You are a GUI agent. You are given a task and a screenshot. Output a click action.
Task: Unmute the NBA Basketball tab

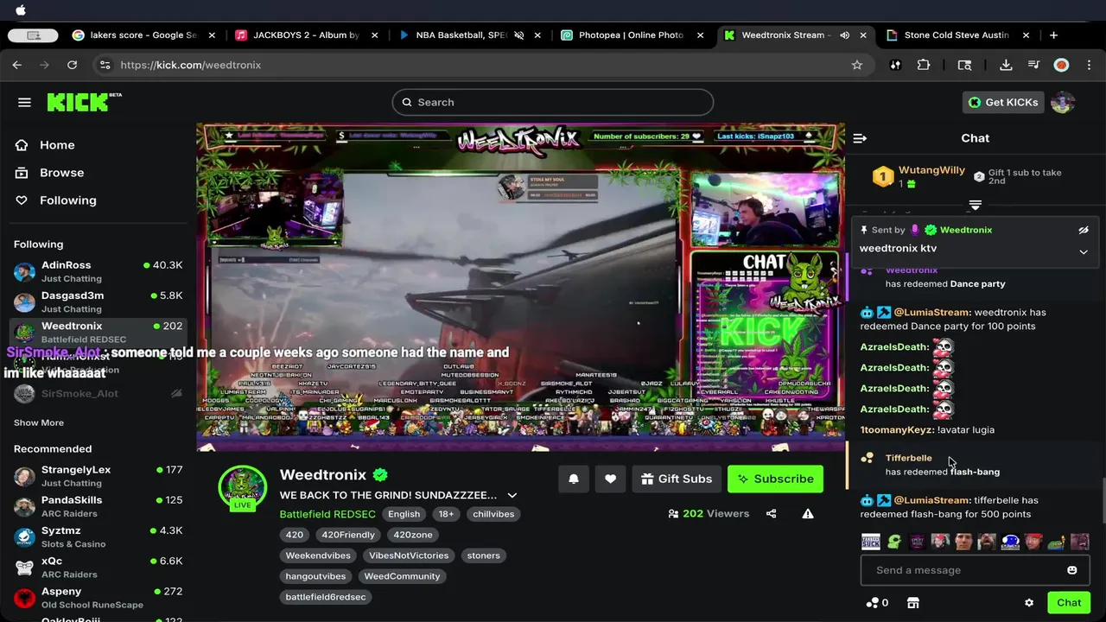tap(519, 35)
